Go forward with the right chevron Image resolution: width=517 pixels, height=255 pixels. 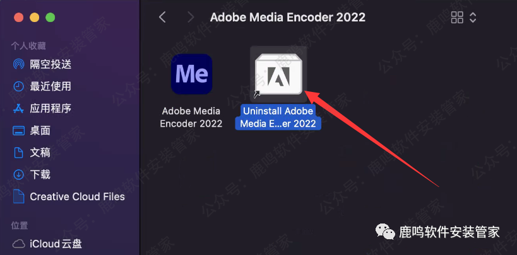tap(191, 17)
